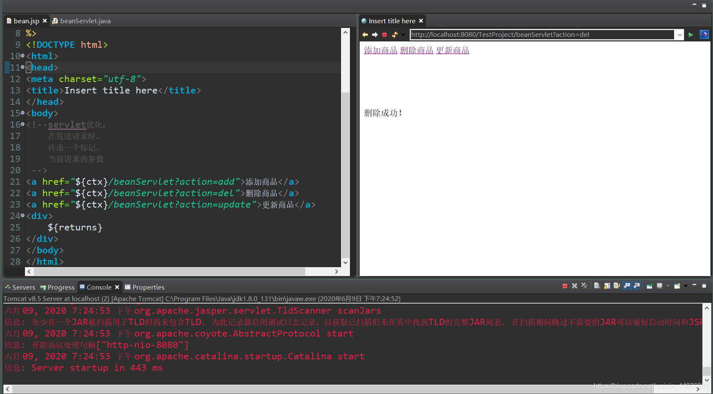The image size is (713, 394).
Task: Go back in the internal browser
Action: (365, 35)
